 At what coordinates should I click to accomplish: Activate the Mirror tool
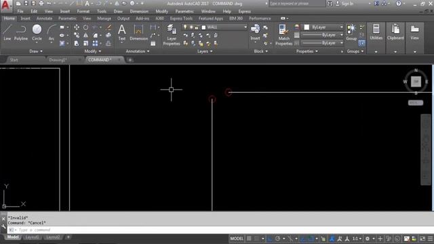point(86,35)
